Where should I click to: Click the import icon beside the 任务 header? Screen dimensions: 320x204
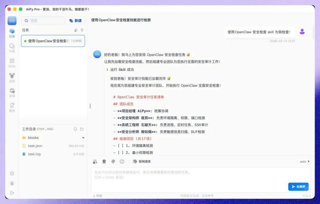tap(76, 30)
